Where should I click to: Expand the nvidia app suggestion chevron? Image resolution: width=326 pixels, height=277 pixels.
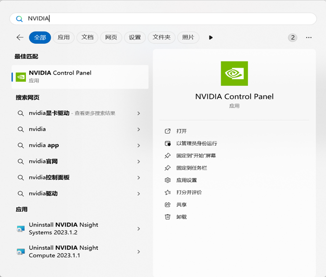[x=138, y=145]
